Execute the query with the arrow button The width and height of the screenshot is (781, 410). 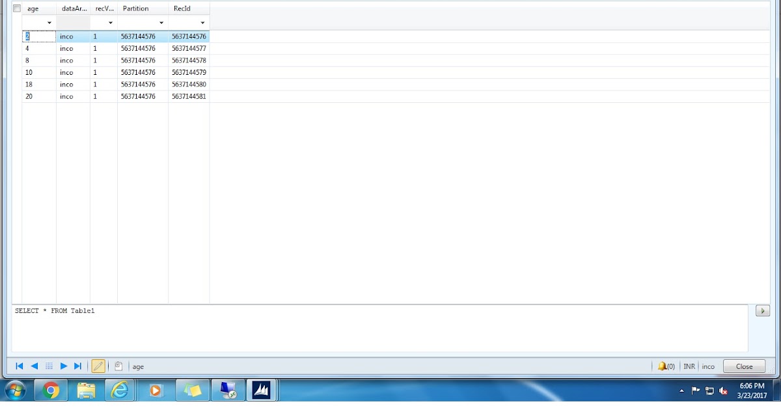pyautogui.click(x=762, y=310)
